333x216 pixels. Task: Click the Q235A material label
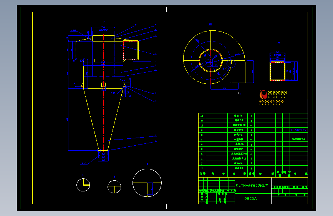(250, 199)
